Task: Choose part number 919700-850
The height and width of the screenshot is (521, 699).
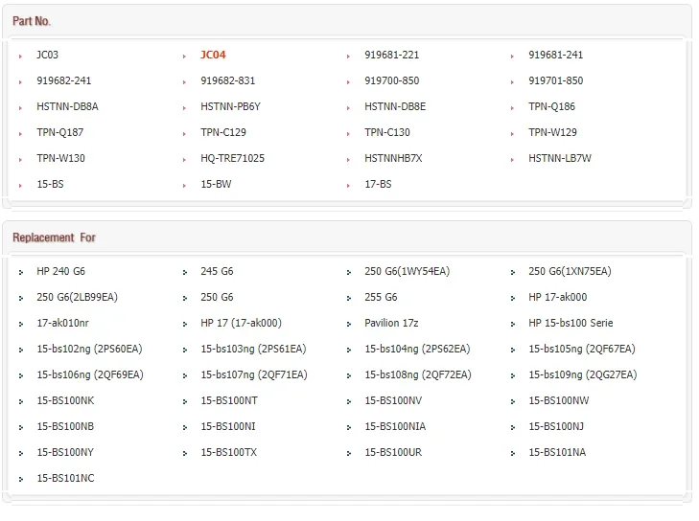Action: [x=392, y=80]
